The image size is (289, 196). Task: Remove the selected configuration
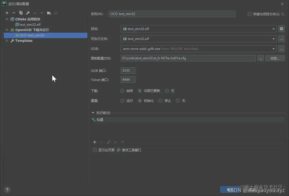[x=14, y=13]
